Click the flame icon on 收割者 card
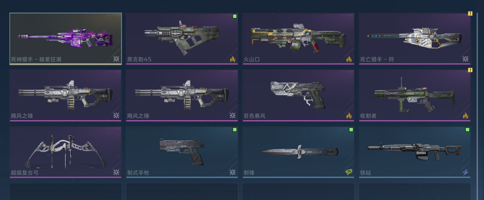 tap(466, 116)
